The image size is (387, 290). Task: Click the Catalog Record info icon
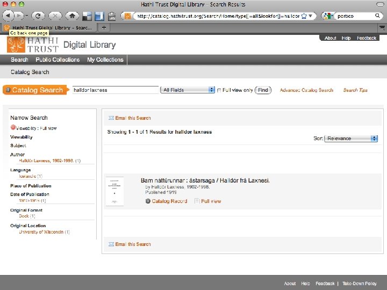pos(148,201)
